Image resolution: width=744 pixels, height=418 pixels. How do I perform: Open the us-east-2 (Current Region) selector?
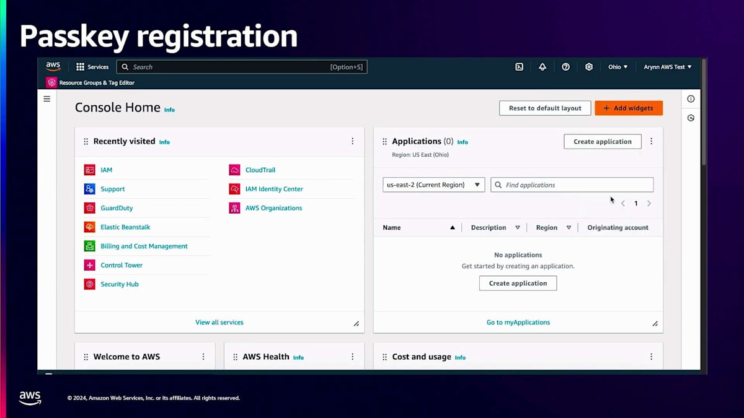434,185
